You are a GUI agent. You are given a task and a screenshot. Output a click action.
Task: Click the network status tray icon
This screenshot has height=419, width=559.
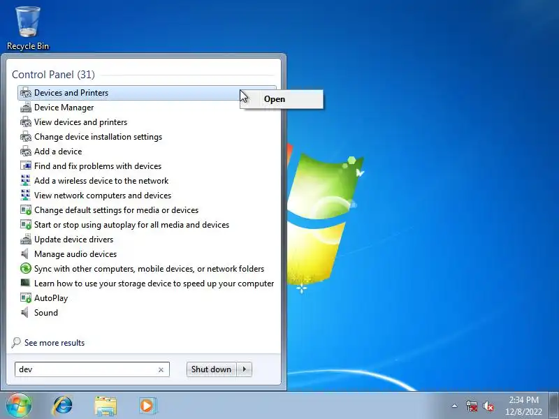[472, 406]
